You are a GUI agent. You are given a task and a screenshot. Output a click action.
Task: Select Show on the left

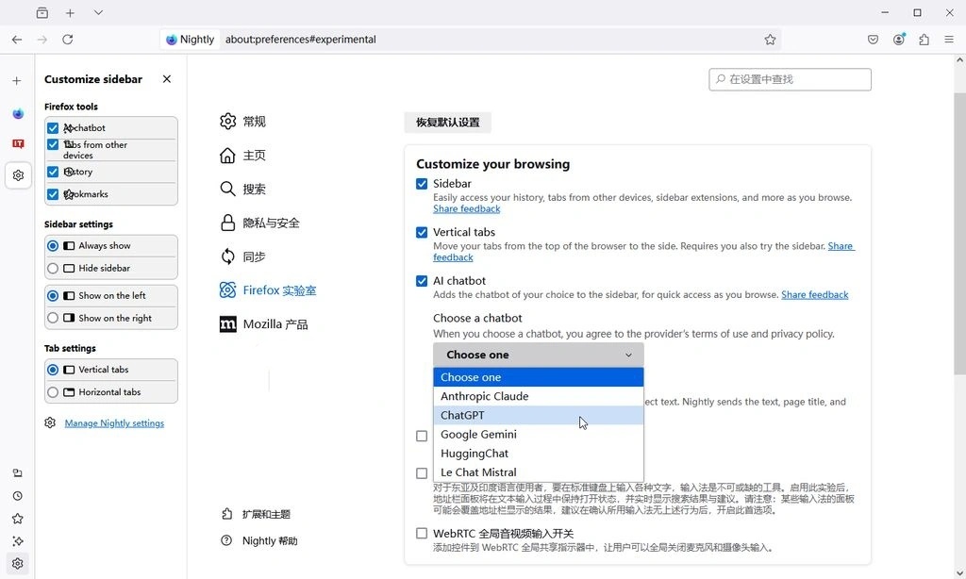coord(53,296)
